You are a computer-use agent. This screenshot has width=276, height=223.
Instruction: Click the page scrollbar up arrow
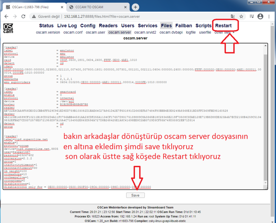tap(273, 24)
